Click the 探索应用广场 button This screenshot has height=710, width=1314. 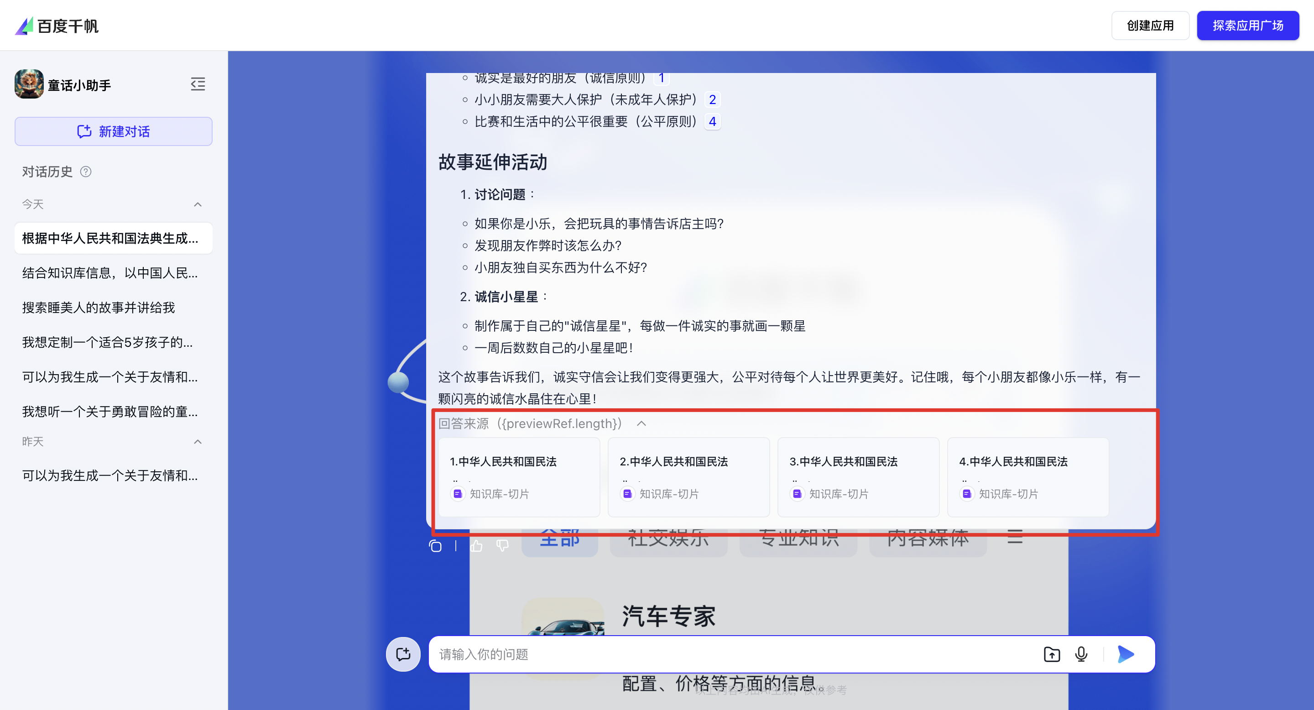pos(1248,26)
